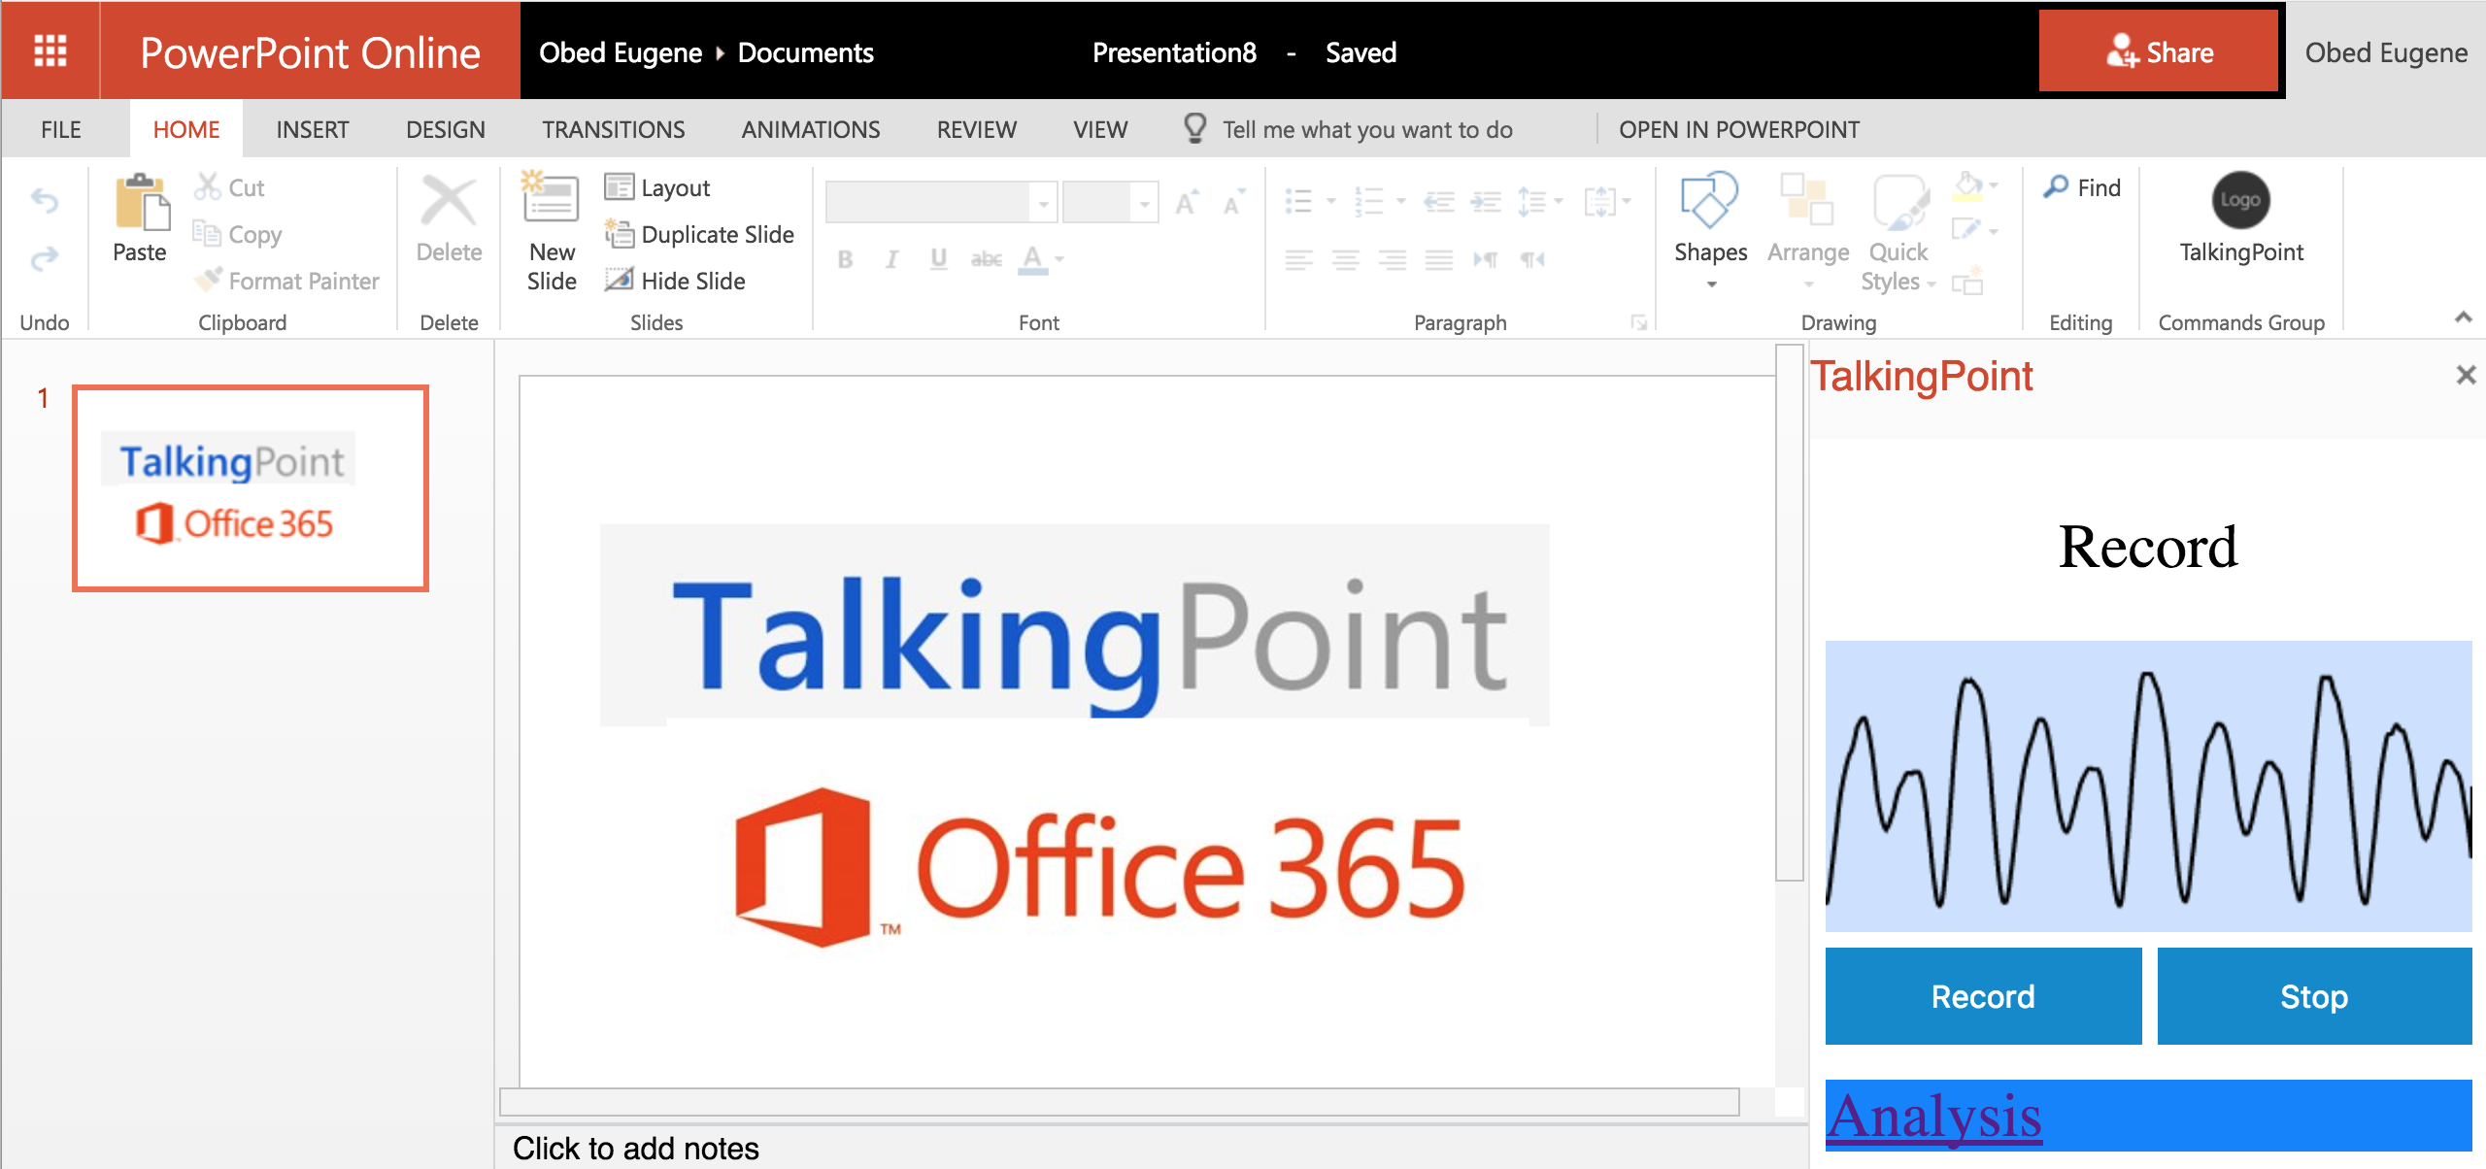Toggle Bold text formatting

pos(845,259)
